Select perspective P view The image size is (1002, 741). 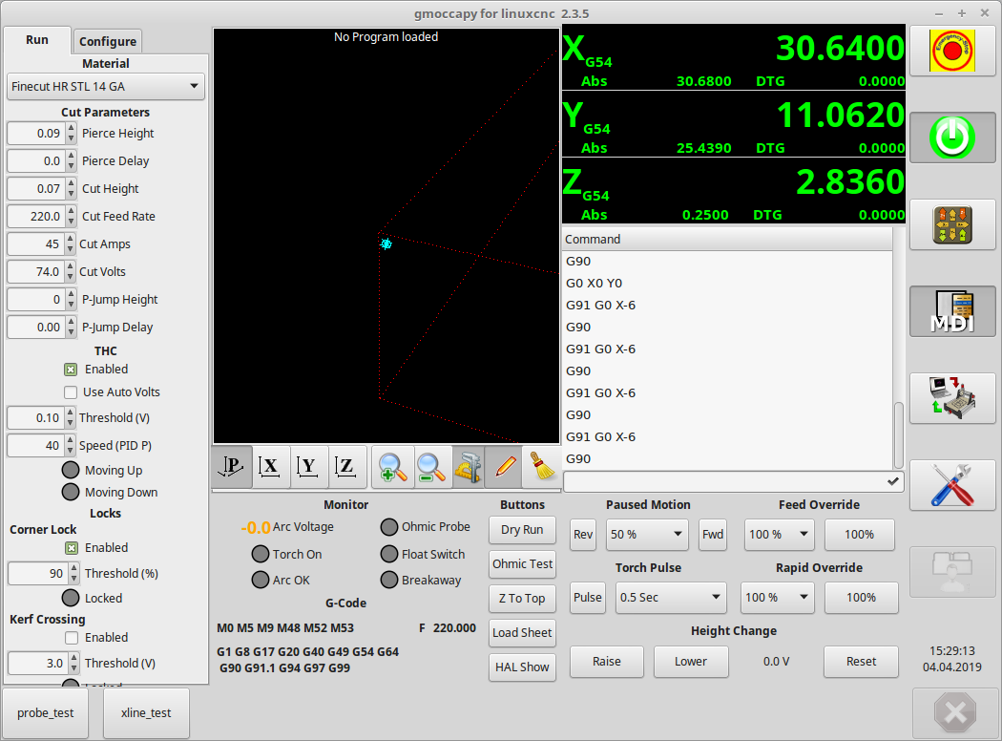click(x=231, y=467)
